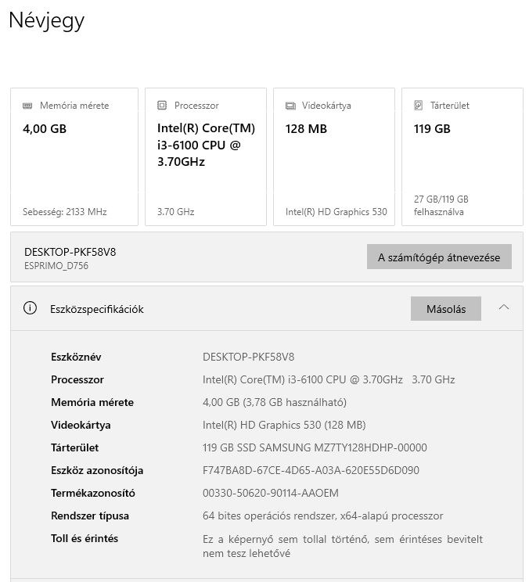
Task: Click the 4,00 GB value in the memory card
Action: click(x=45, y=129)
